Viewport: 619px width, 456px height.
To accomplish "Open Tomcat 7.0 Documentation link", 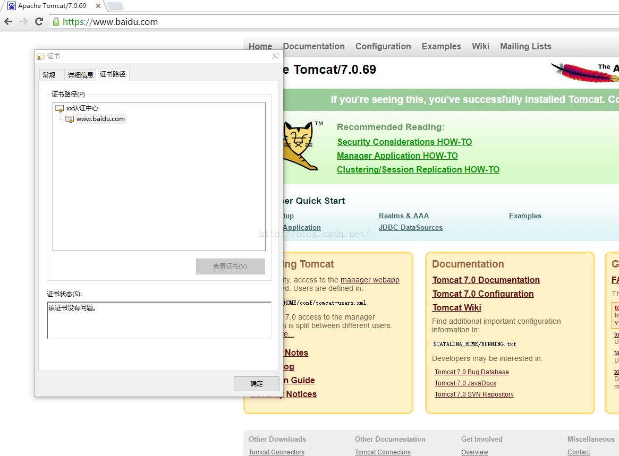I will 486,280.
